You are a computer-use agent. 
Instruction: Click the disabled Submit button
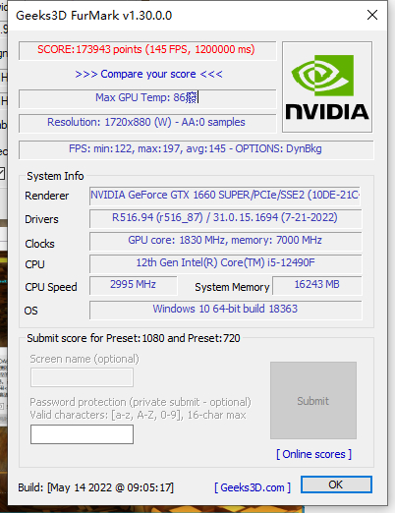pyautogui.click(x=313, y=400)
